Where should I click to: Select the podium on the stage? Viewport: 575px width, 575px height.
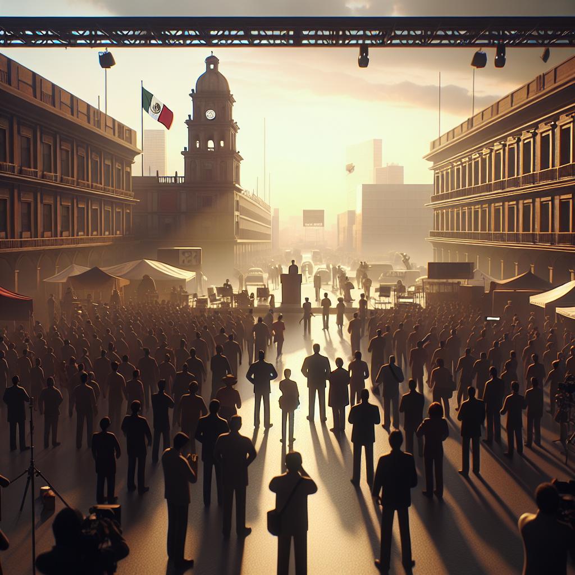click(x=291, y=289)
